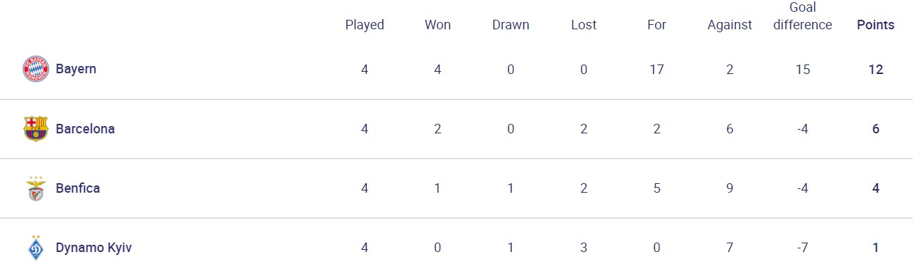Screen dimensions: 914x266
Task: Click Dynamo Kyiv's -7 goal difference
Action: [803, 248]
